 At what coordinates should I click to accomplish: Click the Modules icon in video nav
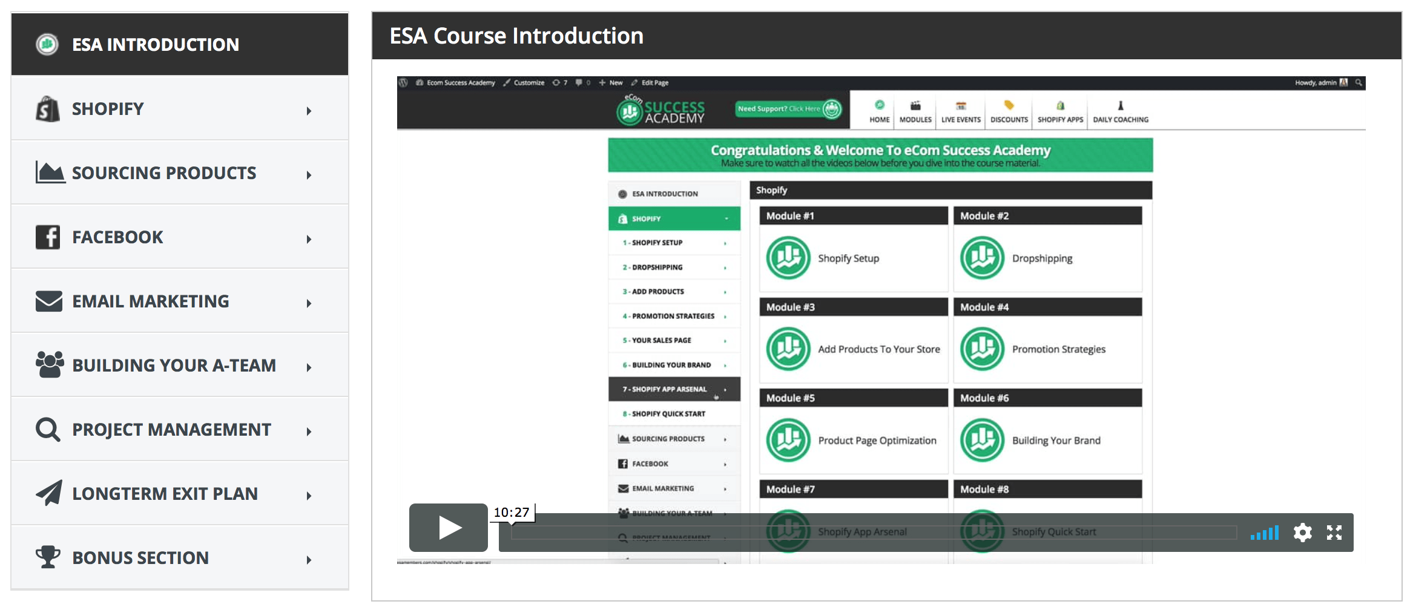[x=915, y=105]
